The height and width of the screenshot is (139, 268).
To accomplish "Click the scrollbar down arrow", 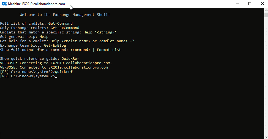I will pyautogui.click(x=266, y=137).
